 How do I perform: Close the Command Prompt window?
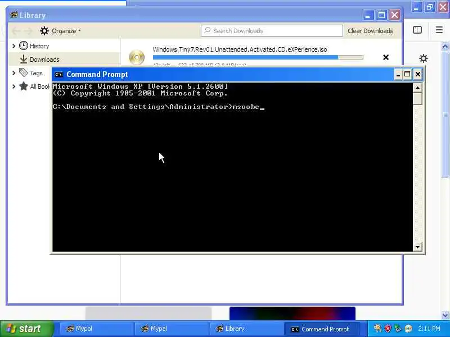tap(418, 75)
